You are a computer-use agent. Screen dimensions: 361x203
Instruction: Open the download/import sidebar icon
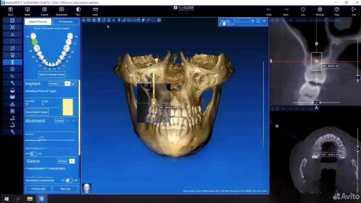[12, 34]
